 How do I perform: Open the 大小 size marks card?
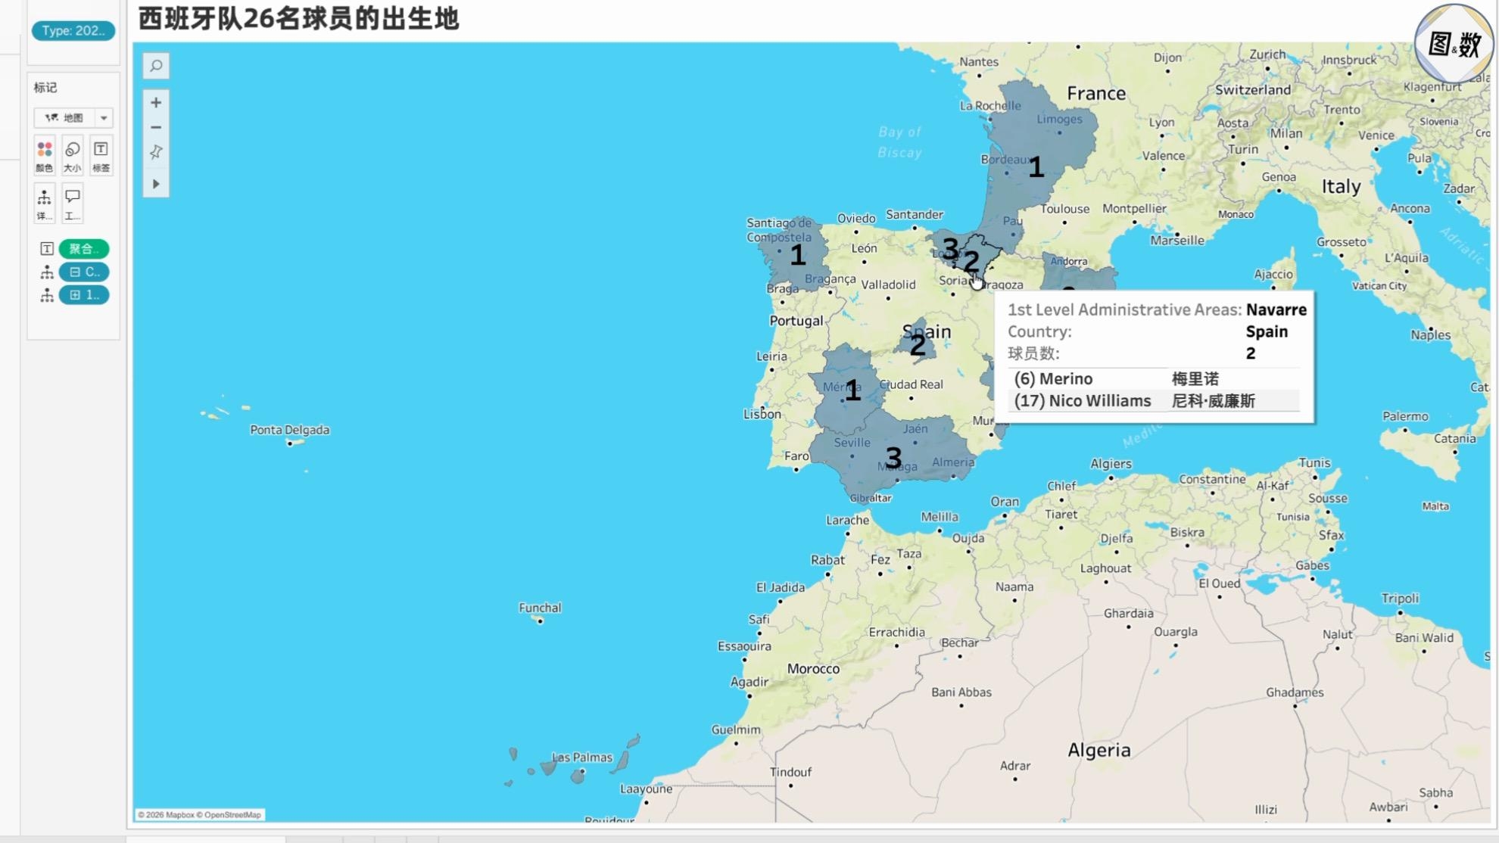click(x=73, y=156)
